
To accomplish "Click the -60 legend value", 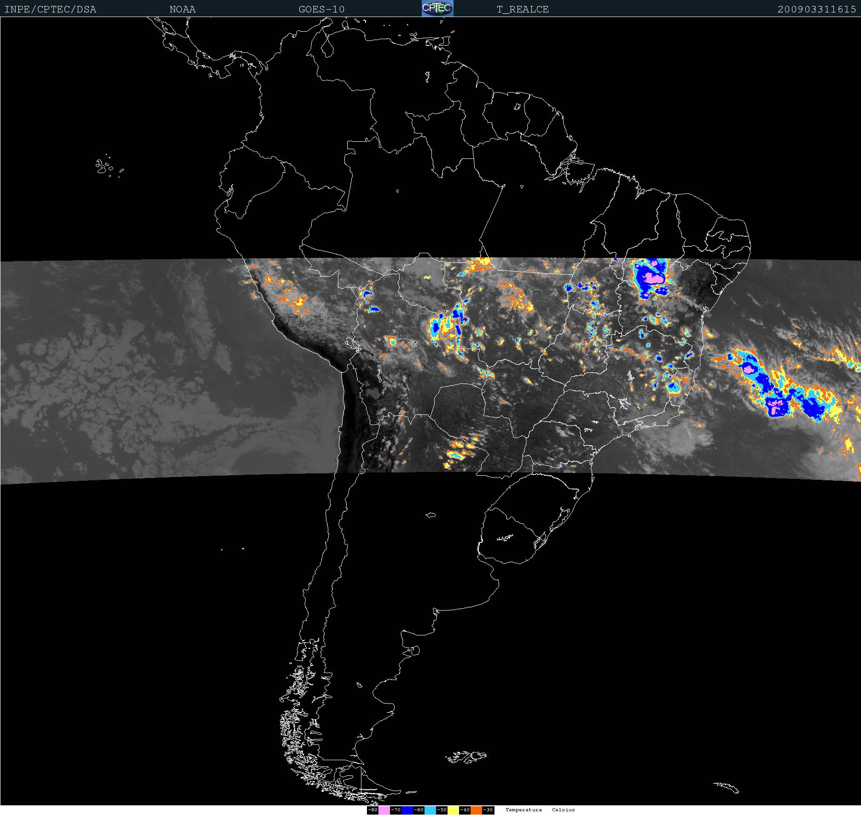I will pos(419,810).
